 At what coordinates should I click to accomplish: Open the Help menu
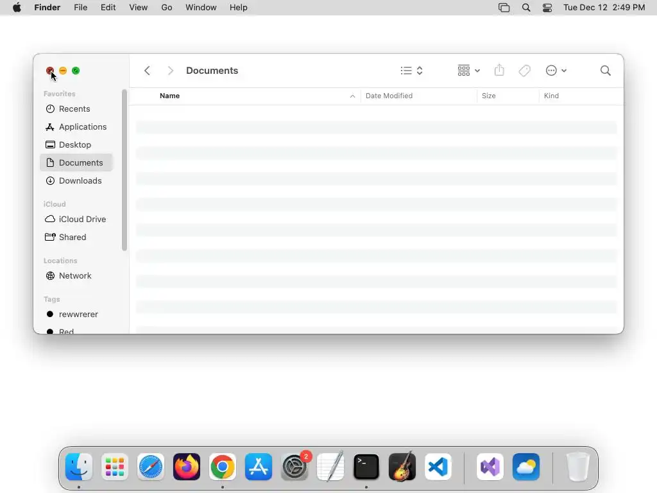click(x=239, y=8)
